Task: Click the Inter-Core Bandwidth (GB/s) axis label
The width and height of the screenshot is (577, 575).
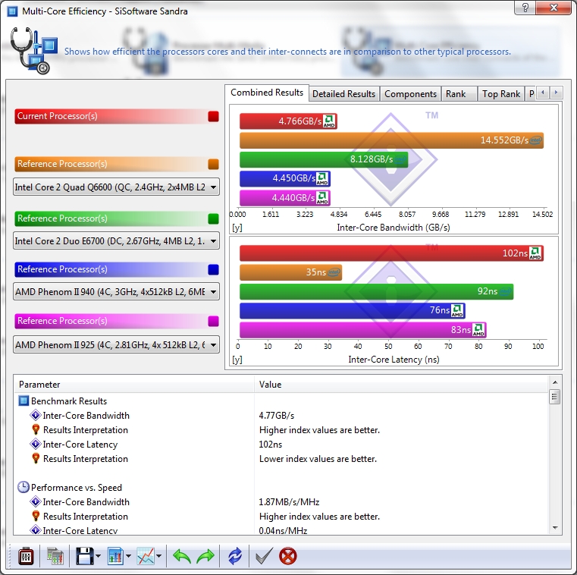Action: pos(394,228)
